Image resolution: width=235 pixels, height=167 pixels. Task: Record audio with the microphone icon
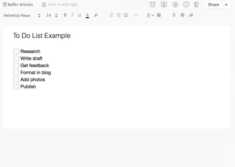coord(174,15)
